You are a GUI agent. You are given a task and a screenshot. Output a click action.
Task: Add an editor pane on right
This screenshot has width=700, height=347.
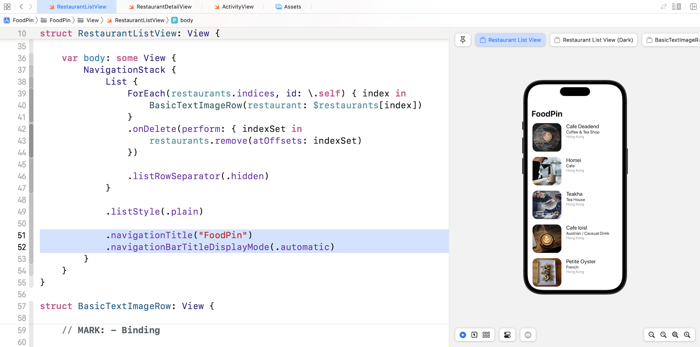pos(693,7)
